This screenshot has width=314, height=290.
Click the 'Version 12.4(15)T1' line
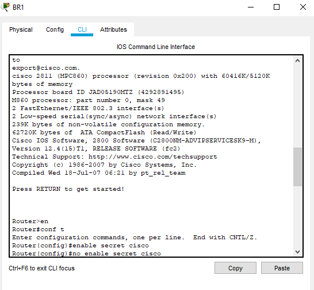click(96, 149)
